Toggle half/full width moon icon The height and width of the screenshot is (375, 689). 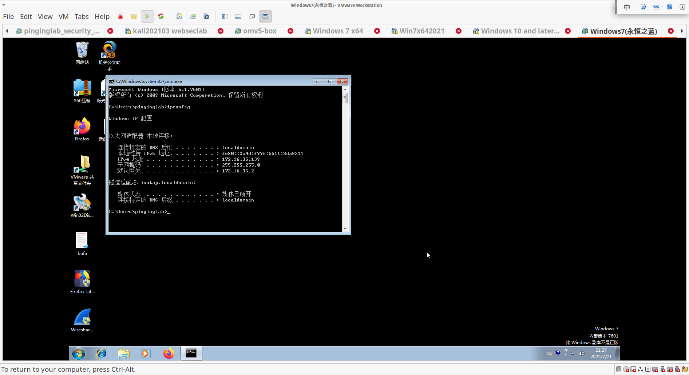click(x=643, y=7)
